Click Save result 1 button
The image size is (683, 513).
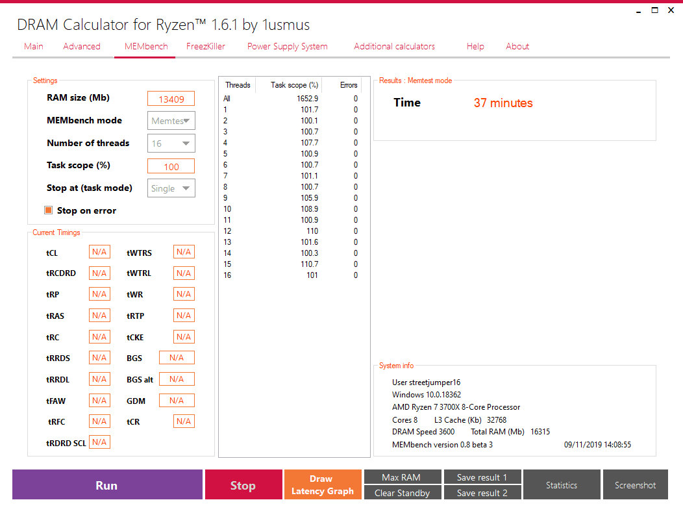(482, 477)
